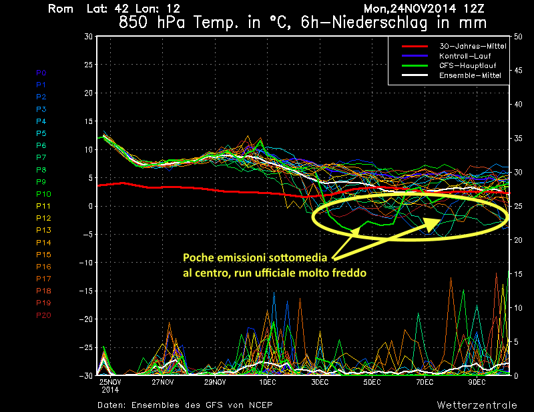Click the 5DEC date axis label

[x=372, y=383]
